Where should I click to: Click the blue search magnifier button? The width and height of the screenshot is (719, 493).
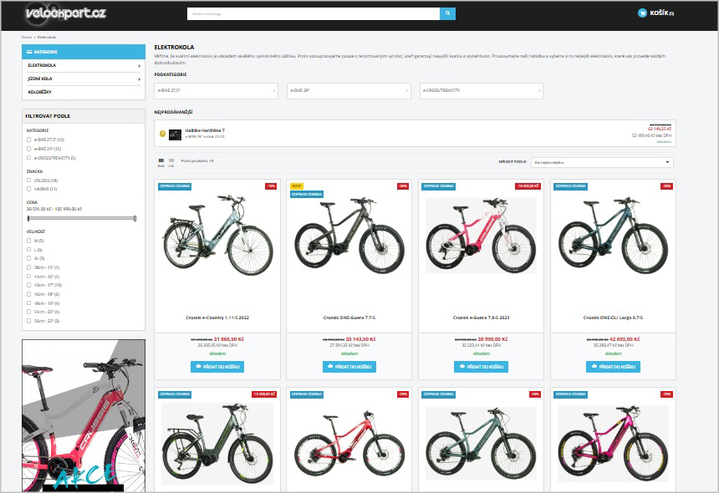point(447,13)
